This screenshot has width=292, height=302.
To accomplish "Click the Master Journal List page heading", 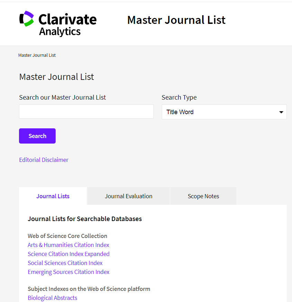I will [57, 77].
